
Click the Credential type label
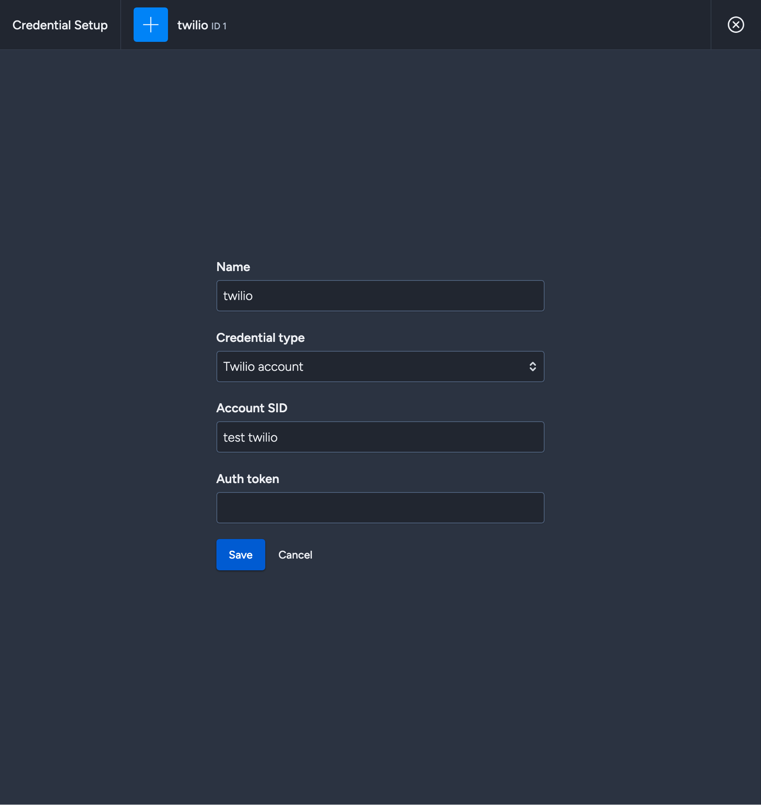[260, 338]
